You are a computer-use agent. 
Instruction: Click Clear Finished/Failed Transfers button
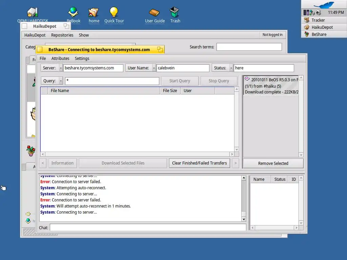click(199, 163)
